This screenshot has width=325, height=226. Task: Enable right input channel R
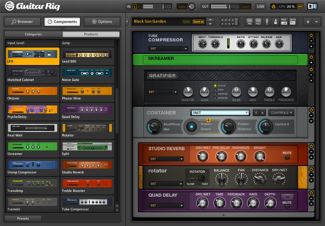(139, 7)
